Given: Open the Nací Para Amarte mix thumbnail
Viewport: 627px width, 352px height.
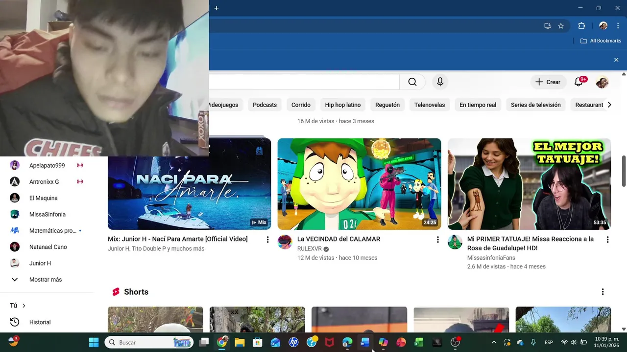Looking at the screenshot, I should [x=189, y=184].
